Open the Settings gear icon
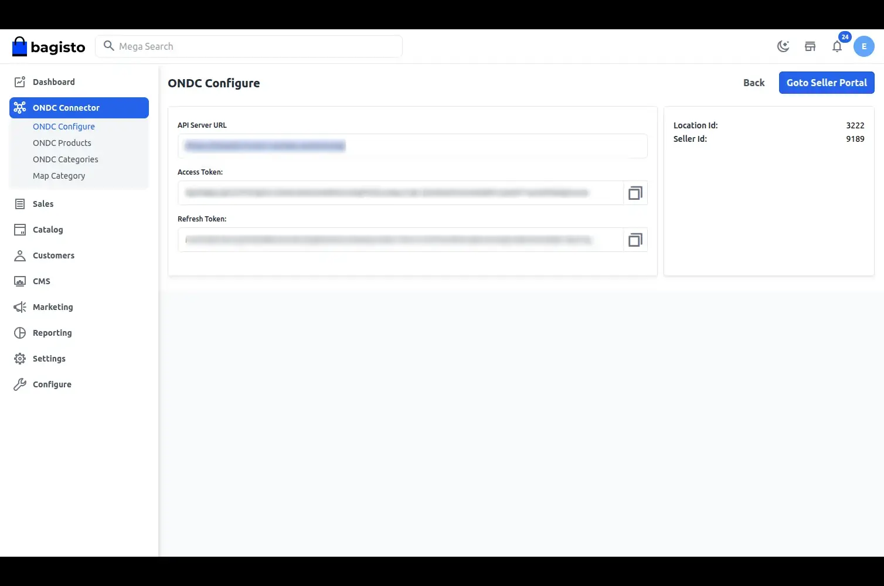This screenshot has width=884, height=586. [x=19, y=358]
